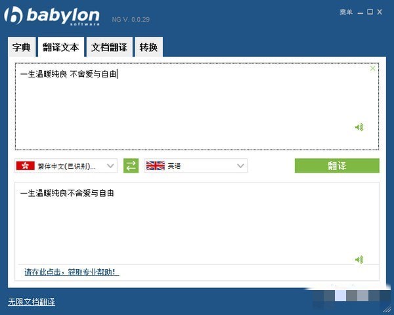394x315 pixels.
Task: Clear source text with green X
Action: [372, 68]
